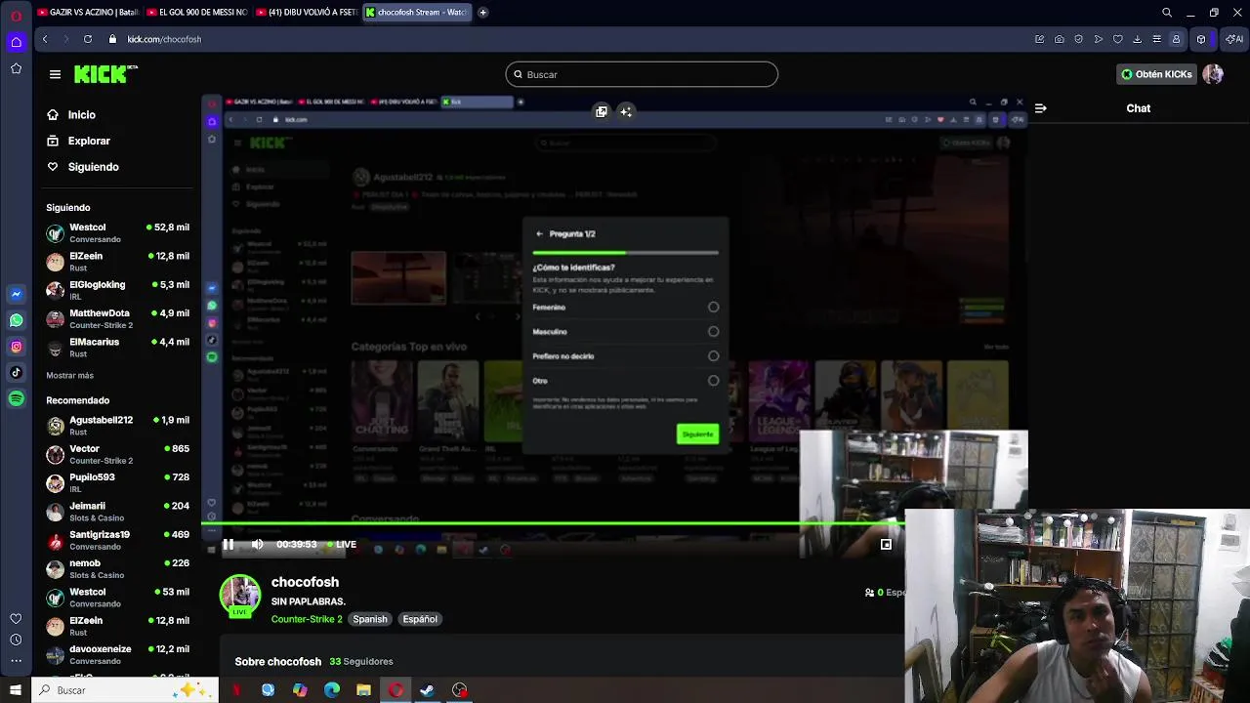Switch to GAZIR VS ACZINO tab
Screen dimensions: 1250x703
pyautogui.click(x=88, y=13)
